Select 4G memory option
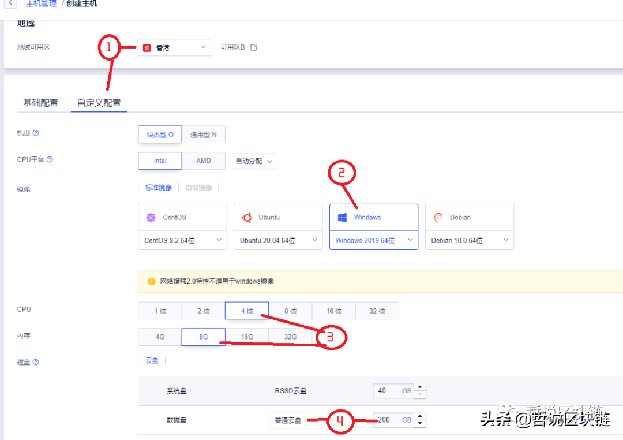This screenshot has height=440, width=623. click(160, 337)
